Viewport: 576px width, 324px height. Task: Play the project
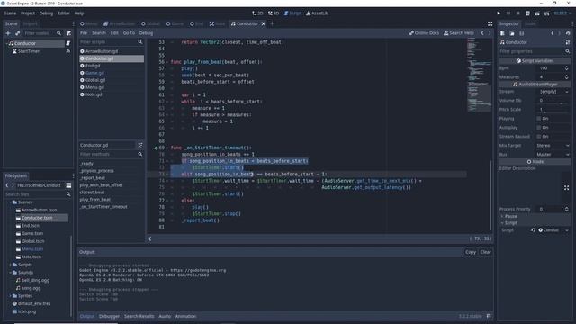[499, 13]
